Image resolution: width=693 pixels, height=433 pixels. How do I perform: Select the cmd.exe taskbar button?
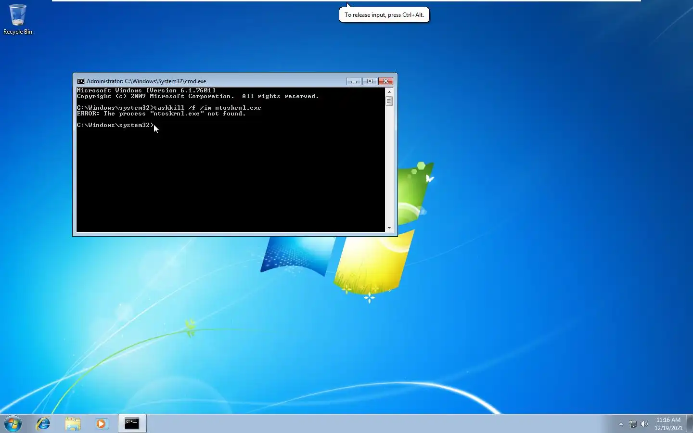click(132, 423)
